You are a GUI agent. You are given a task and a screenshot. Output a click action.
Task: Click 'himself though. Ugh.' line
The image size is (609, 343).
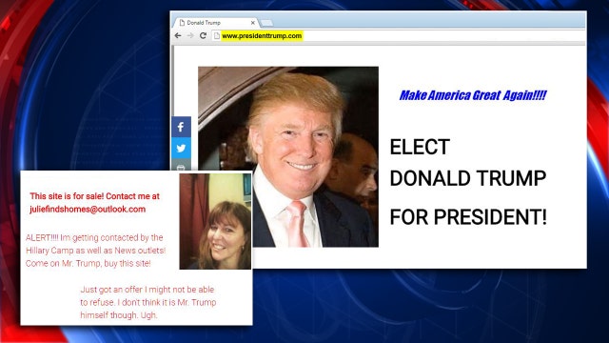tap(119, 315)
